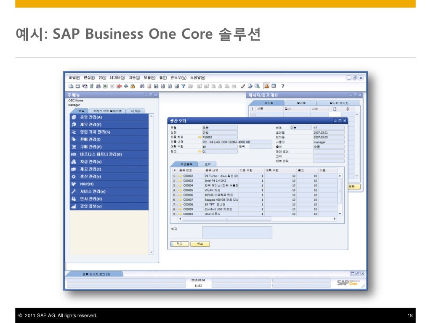
Task: Click the question mark help icon
Action: point(282,86)
